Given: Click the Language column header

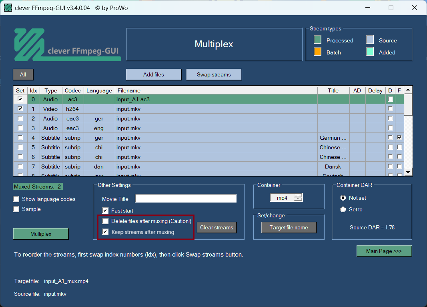Looking at the screenshot, I should tap(99, 90).
